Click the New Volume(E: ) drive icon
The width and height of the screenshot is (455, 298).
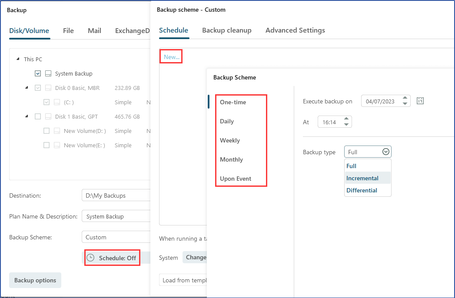(57, 146)
